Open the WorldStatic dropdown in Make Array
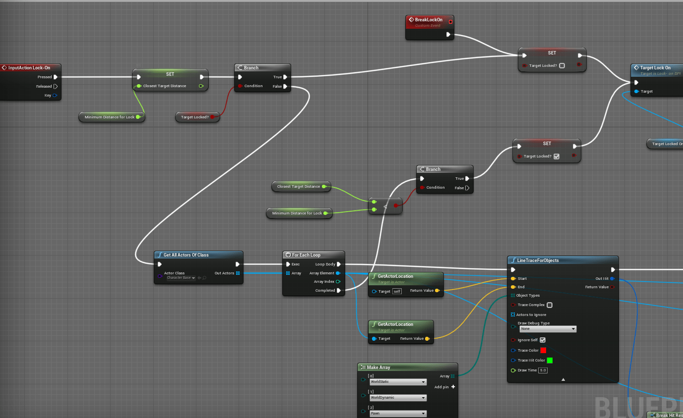The height and width of the screenshot is (418, 683). tap(398, 382)
